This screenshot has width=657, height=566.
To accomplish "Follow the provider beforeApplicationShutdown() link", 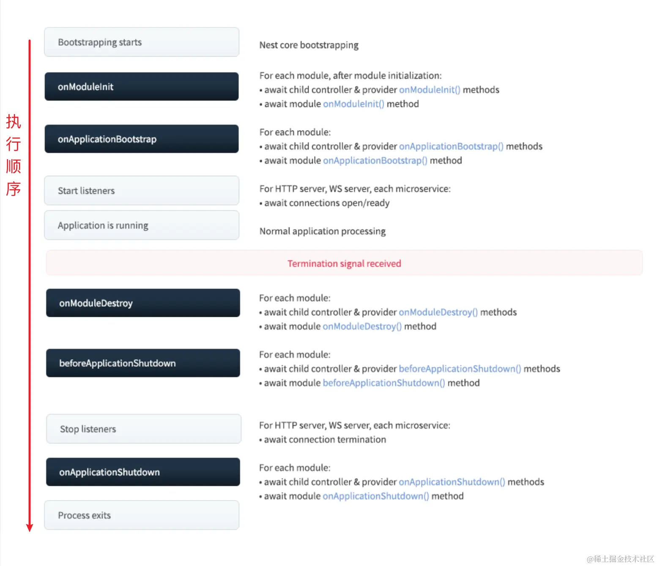I will coord(460,369).
